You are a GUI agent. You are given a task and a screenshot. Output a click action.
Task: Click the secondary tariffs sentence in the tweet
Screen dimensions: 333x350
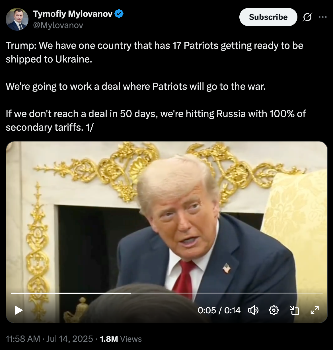(x=156, y=120)
